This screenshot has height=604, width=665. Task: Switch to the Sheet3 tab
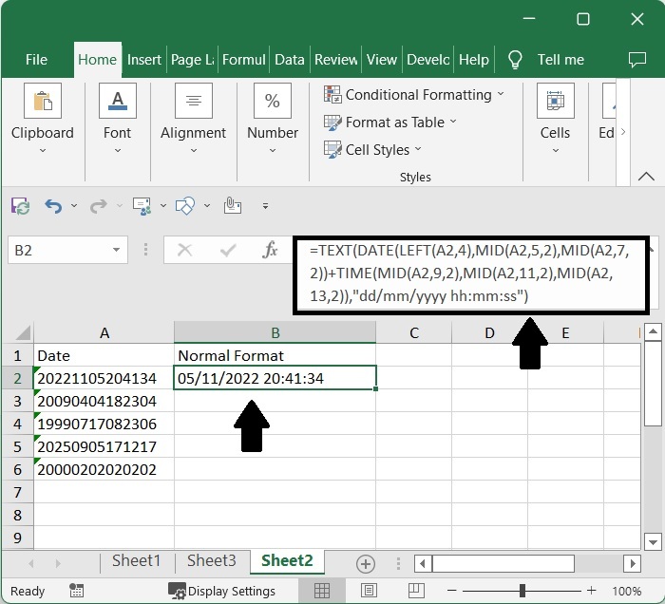(211, 561)
